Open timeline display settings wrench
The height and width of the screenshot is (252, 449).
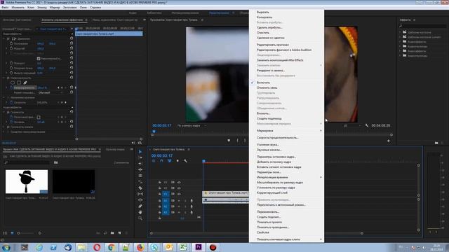point(185,161)
